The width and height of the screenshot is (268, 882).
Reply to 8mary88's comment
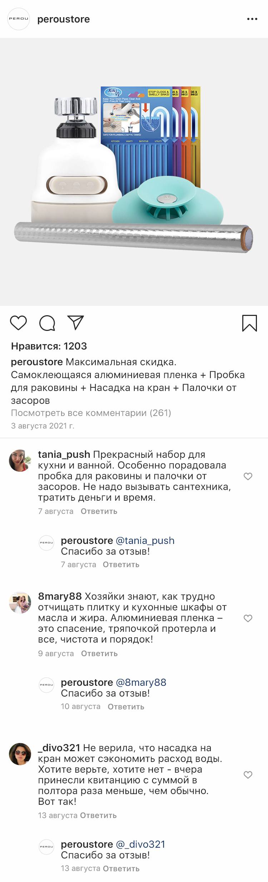(x=99, y=653)
